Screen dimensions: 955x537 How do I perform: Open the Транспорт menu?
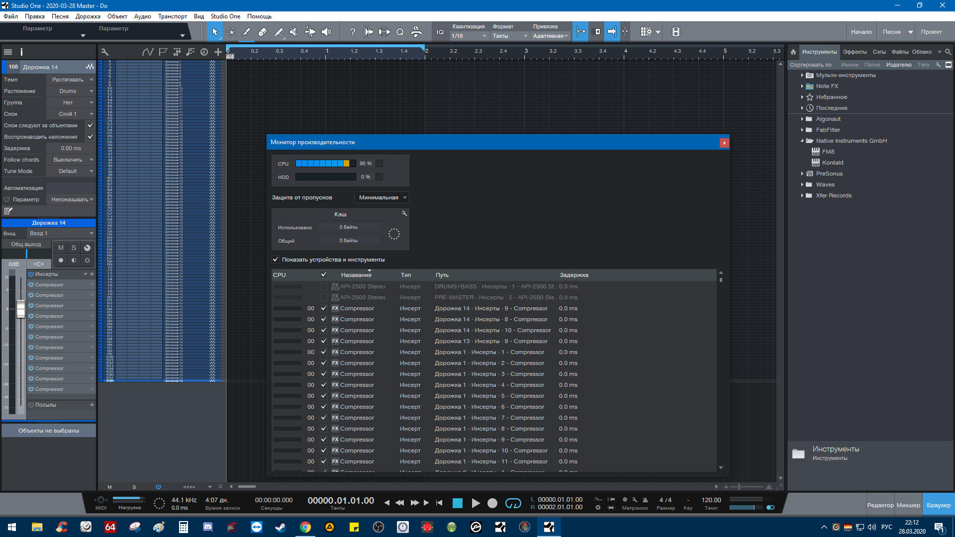click(x=173, y=16)
